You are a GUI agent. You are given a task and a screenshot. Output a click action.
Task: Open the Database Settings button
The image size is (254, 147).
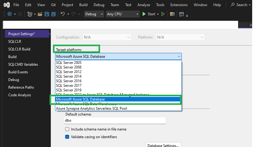pyautogui.click(x=163, y=145)
